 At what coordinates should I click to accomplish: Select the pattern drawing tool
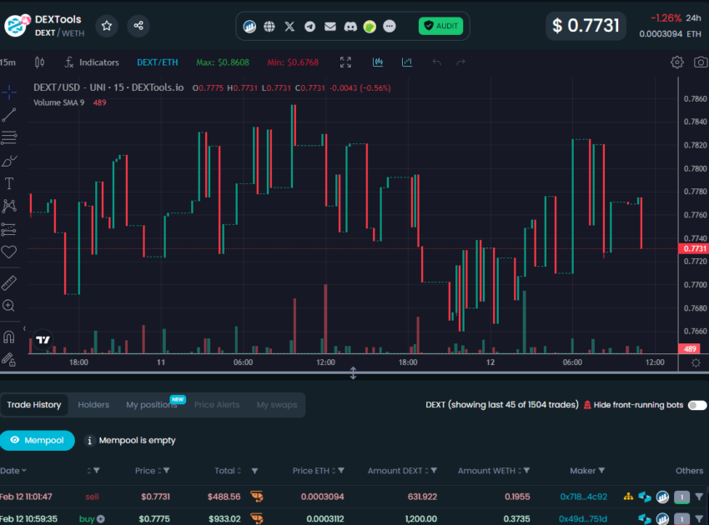pyautogui.click(x=9, y=206)
